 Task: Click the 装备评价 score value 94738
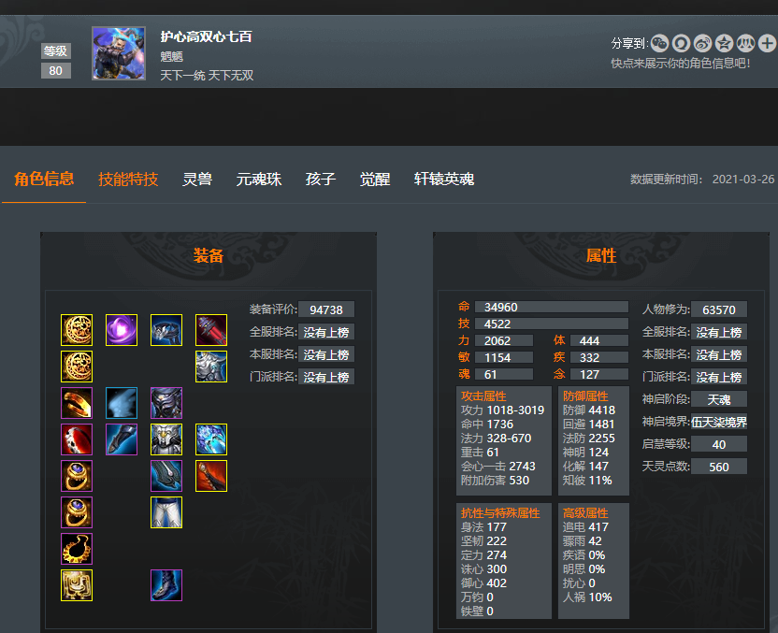326,309
